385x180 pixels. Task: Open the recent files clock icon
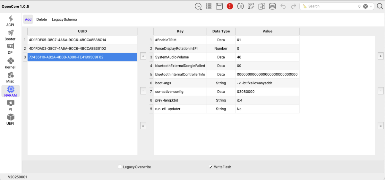pos(198,6)
